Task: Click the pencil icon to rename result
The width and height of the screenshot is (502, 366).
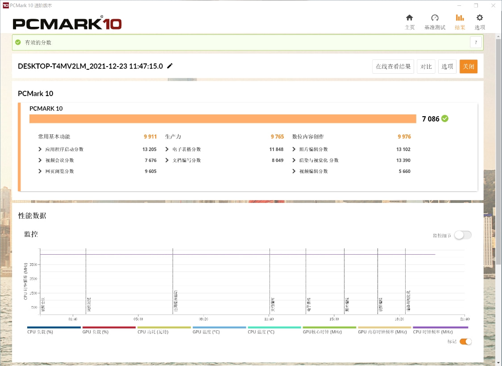Action: point(170,66)
